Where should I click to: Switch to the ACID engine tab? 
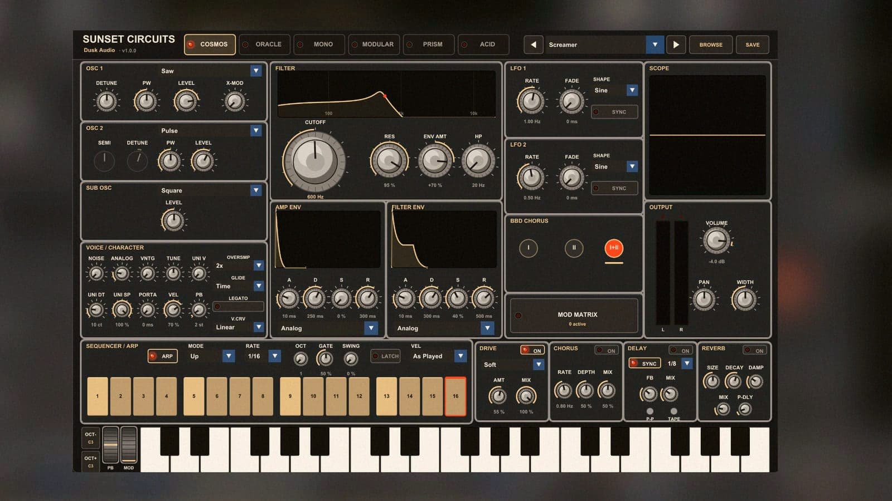click(483, 45)
